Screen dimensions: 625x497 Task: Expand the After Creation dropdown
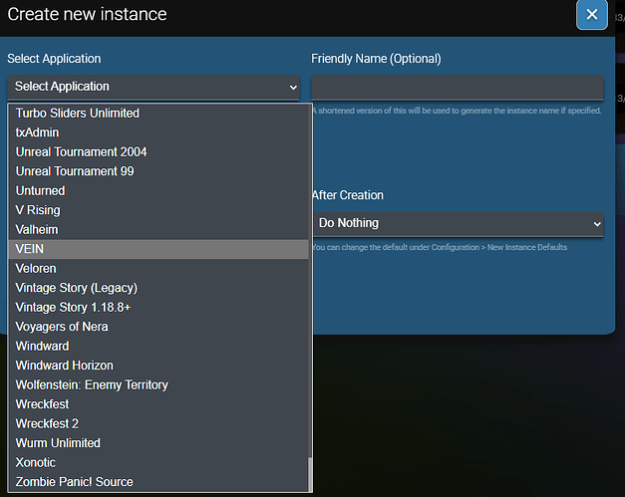pos(457,223)
